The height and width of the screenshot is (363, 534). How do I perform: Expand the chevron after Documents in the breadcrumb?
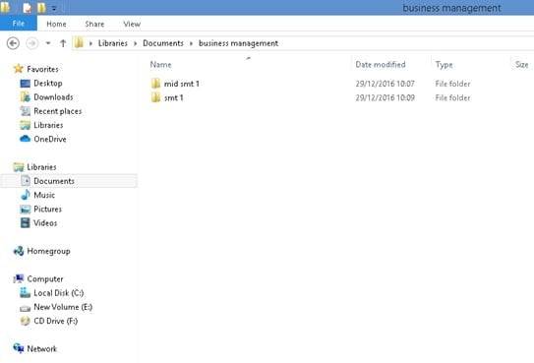pos(191,43)
